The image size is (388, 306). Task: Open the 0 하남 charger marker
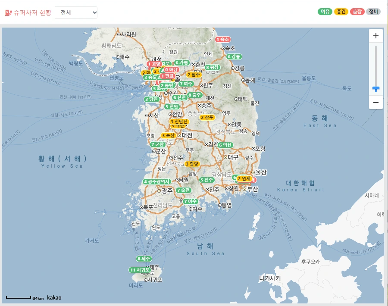point(171,69)
